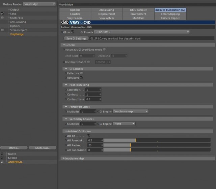Click the VRAYforC4D logo banner
The width and height of the screenshot is (216, 189).
pos(138,22)
